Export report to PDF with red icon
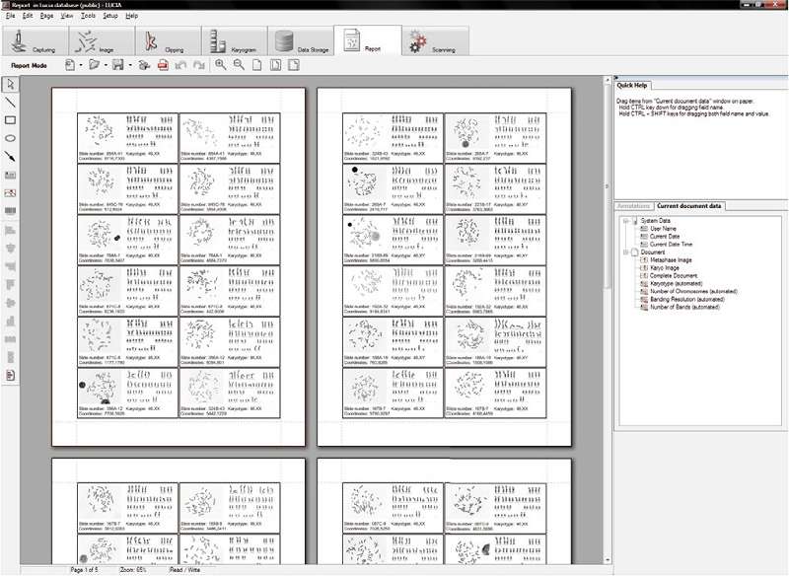The width and height of the screenshot is (789, 576). (x=163, y=65)
